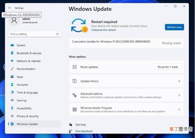This screenshot has width=195, height=138.
Task: Click the Personalization paintbrush icon
Action: 12,69
